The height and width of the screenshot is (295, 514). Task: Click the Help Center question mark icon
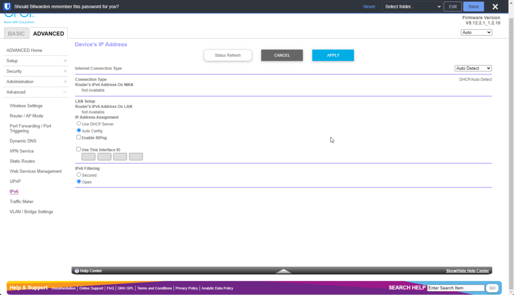click(x=77, y=271)
